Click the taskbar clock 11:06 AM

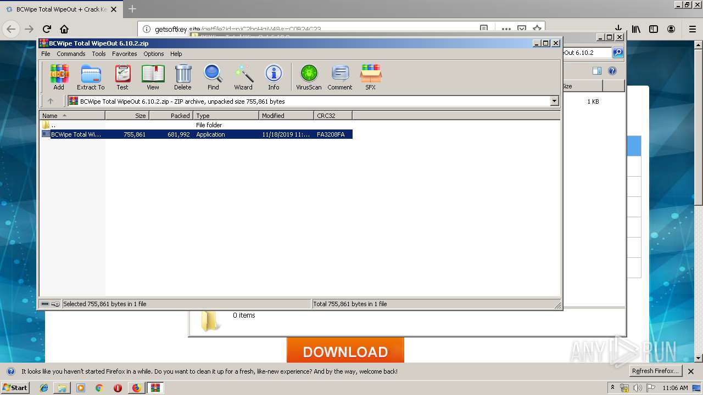(675, 388)
